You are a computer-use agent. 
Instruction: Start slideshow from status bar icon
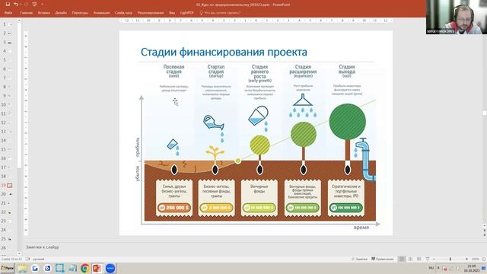pyautogui.click(x=428, y=259)
